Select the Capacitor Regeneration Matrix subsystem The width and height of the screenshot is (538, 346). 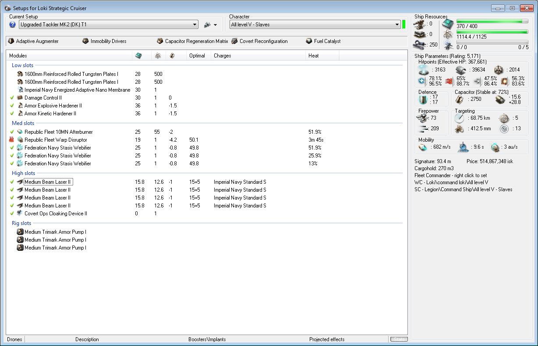[192, 41]
